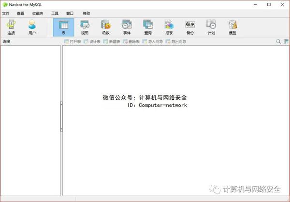The height and width of the screenshot is (202, 290).
Task: Close the Navicat for MySQL window
Action: 283,5
